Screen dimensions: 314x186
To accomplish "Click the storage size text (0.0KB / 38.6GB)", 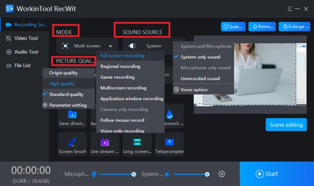I will pyautogui.click(x=31, y=181).
